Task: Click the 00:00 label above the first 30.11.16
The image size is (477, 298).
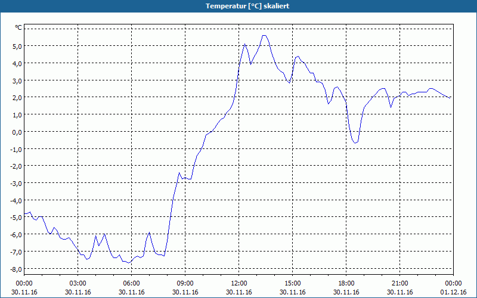Action: (24, 284)
